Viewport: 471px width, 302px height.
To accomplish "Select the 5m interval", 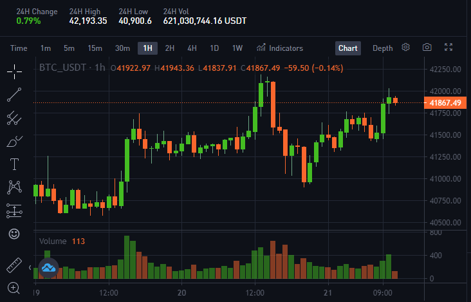I will (x=69, y=48).
